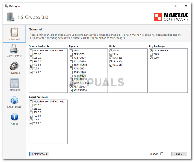Enable the RC4 56/128 cipher
This screenshot has height=162, width=194.
(x=71, y=72)
